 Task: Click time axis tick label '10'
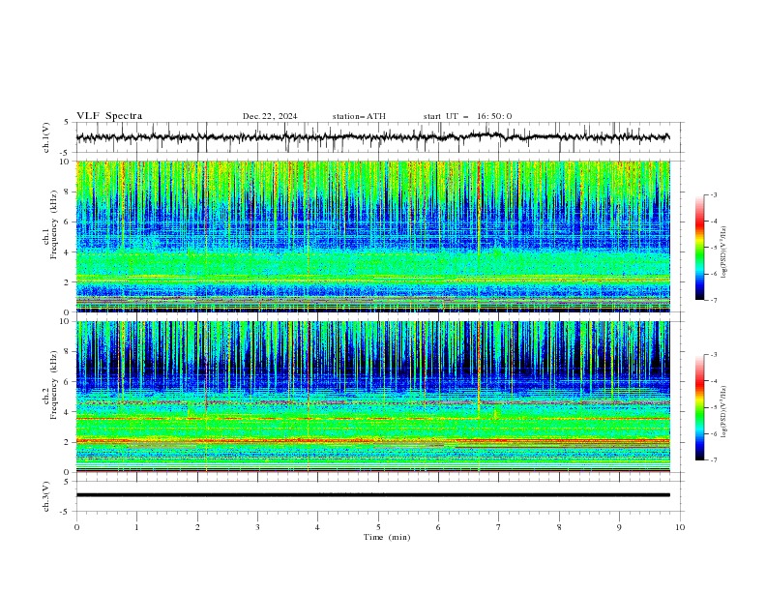pos(680,527)
